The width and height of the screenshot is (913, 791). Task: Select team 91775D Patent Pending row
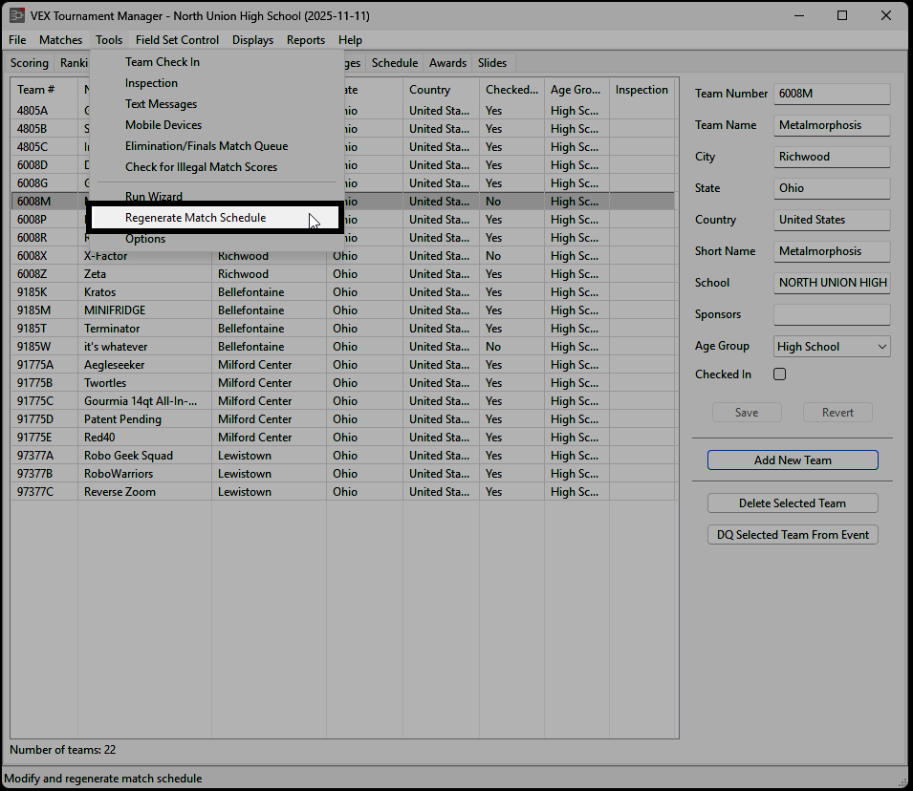point(343,419)
